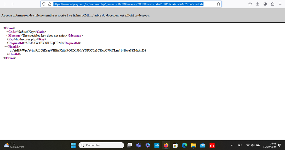The width and height of the screenshot is (285, 150).
Task: Switch the FRA keyboard language indicator
Action: pyautogui.click(x=240, y=145)
